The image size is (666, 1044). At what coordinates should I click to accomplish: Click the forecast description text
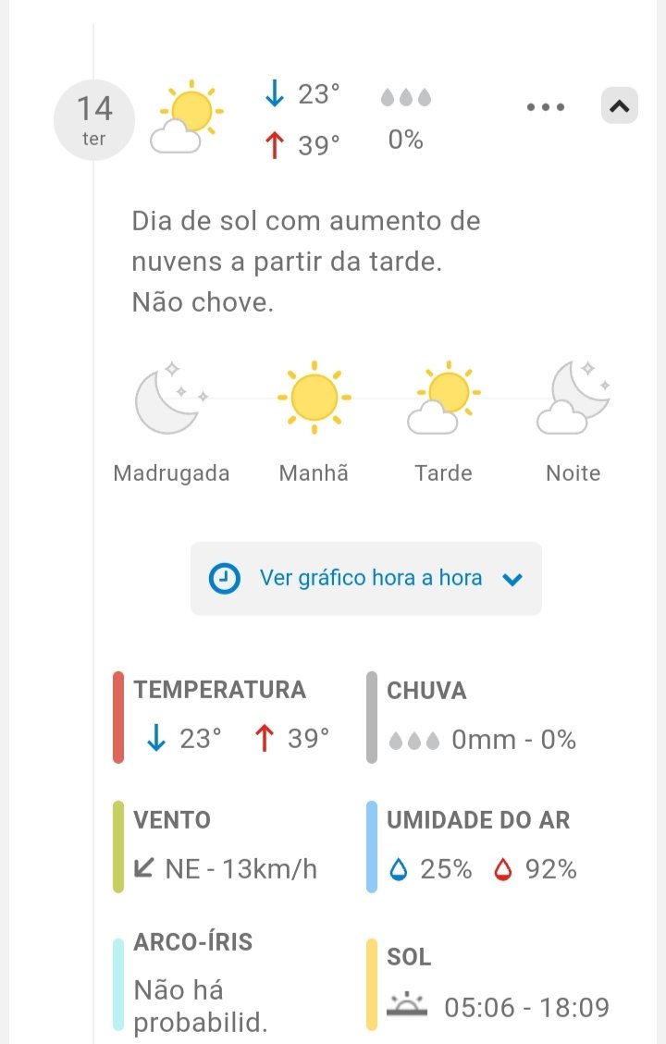306,262
